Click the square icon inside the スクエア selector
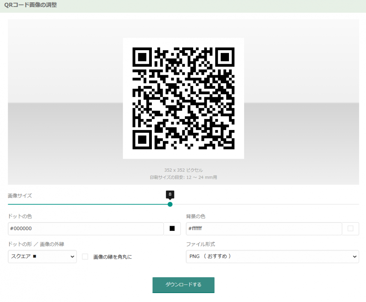Viewport: 366px width, 302px height. tap(35, 256)
